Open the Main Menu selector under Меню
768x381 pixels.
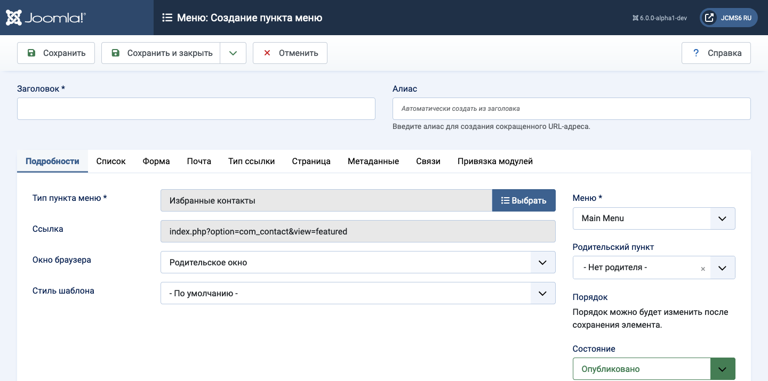coord(723,218)
